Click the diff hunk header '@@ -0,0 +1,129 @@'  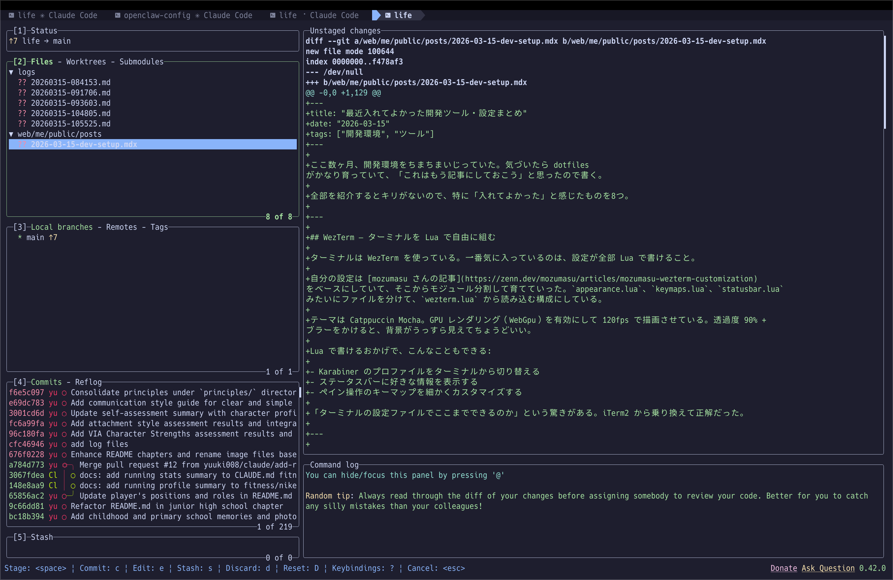pyautogui.click(x=343, y=93)
